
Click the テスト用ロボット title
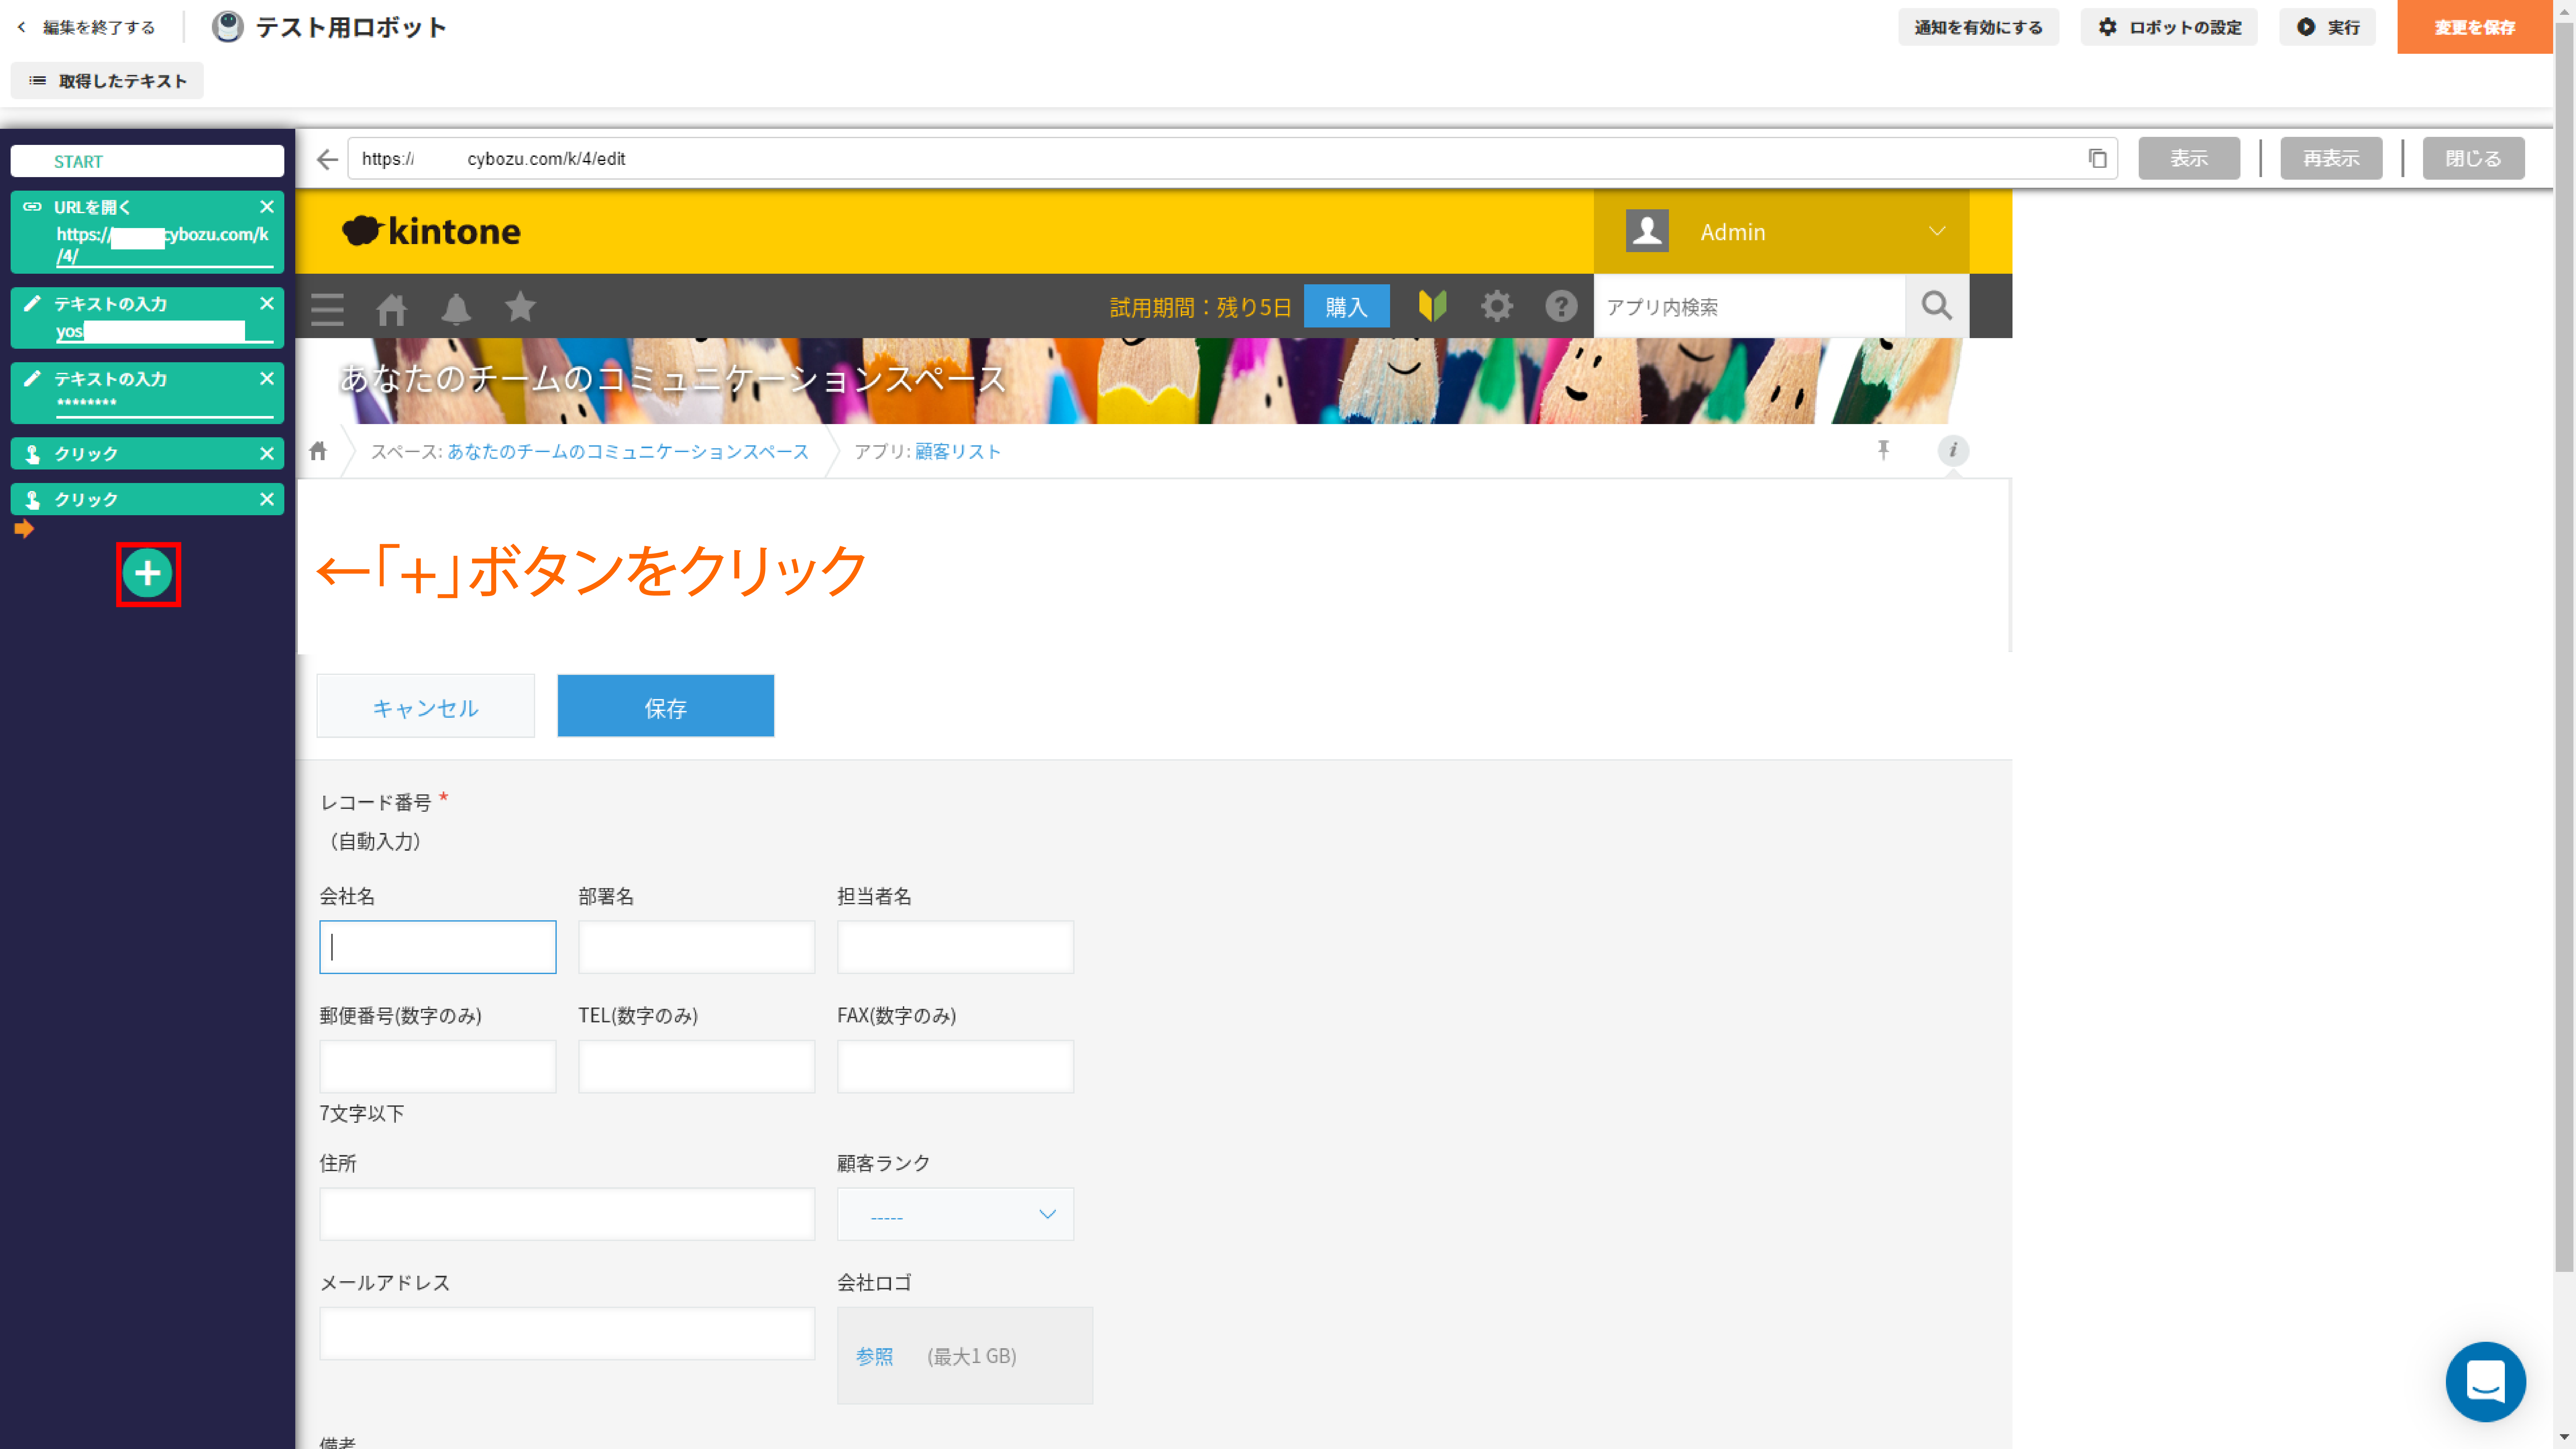click(x=351, y=27)
